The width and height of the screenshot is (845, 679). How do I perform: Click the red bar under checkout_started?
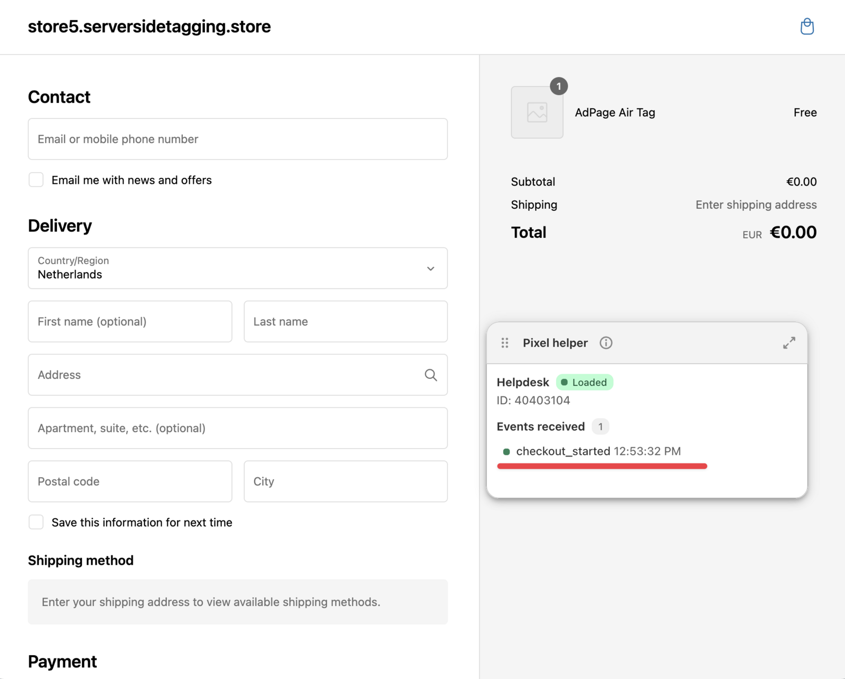(x=602, y=466)
